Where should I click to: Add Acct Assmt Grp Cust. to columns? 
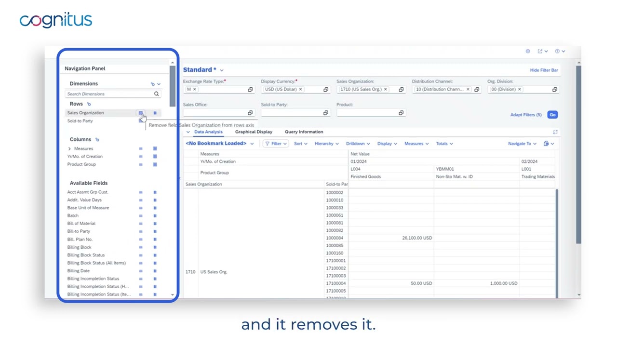tap(155, 192)
